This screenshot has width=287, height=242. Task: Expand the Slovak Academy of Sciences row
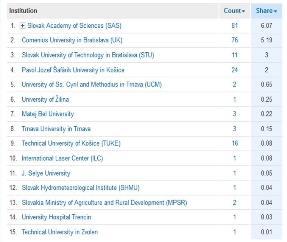(x=22, y=26)
